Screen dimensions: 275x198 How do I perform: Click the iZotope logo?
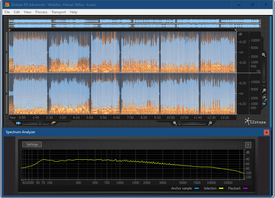coord(255,122)
